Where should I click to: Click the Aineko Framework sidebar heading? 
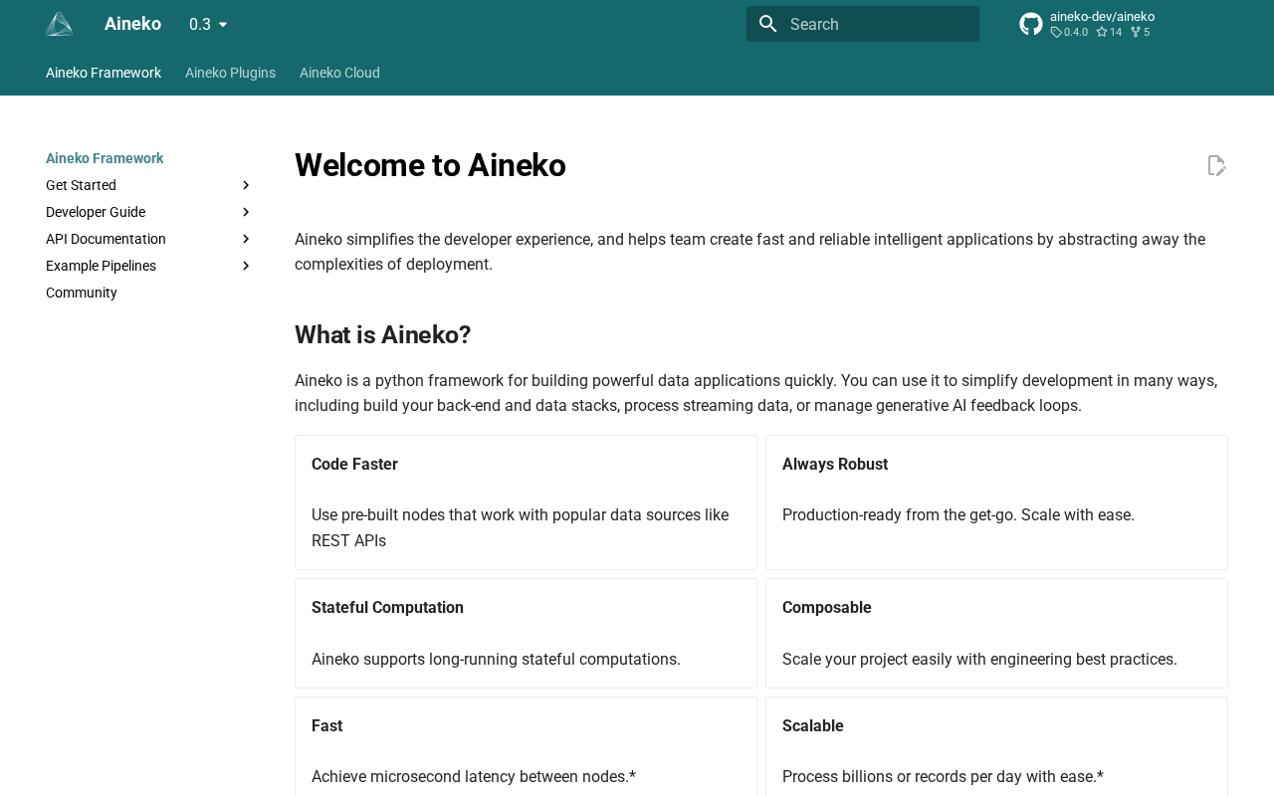click(105, 158)
